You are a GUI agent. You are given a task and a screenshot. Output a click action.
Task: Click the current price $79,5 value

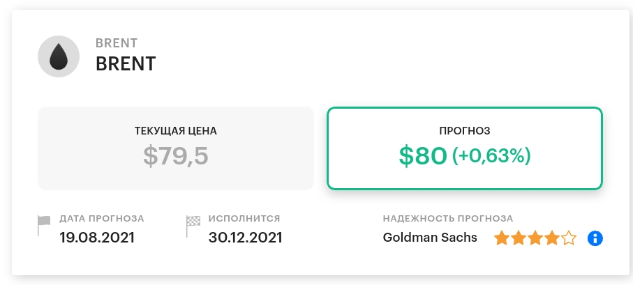click(176, 156)
